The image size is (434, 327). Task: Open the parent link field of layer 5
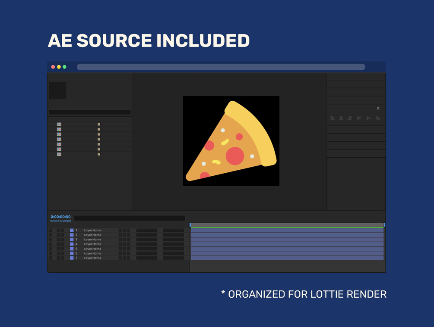point(173,249)
